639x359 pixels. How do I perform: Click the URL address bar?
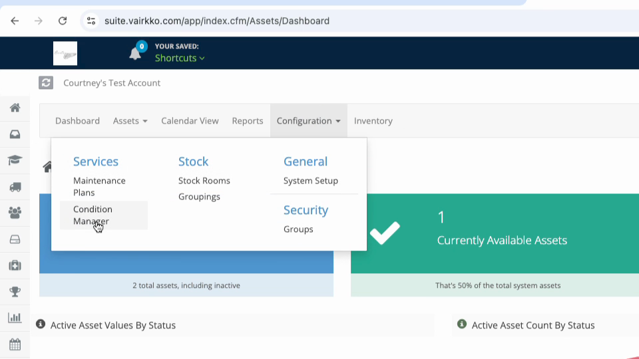pos(217,21)
